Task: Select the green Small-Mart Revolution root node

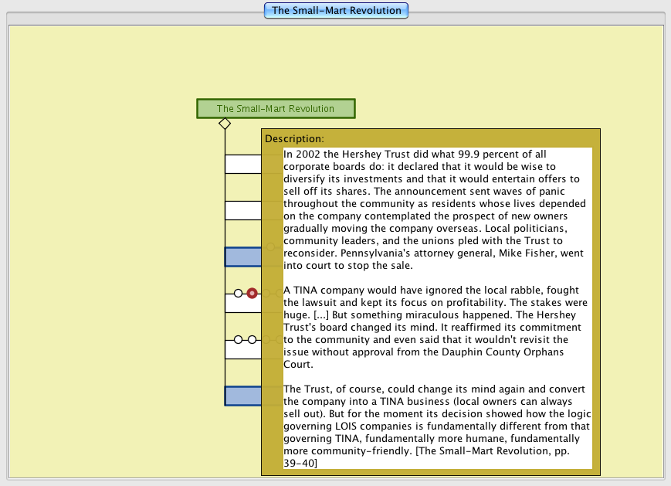Action: (x=276, y=109)
